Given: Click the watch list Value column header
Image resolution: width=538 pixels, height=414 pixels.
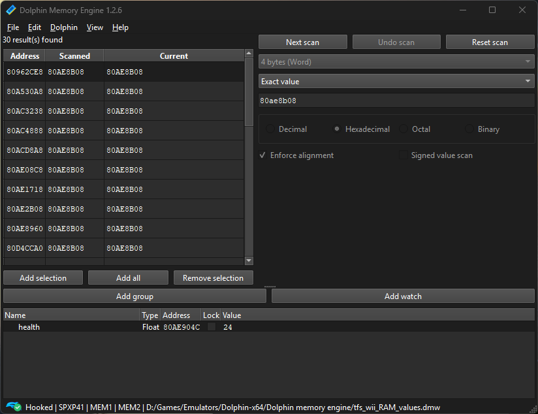Looking at the screenshot, I should 377,315.
